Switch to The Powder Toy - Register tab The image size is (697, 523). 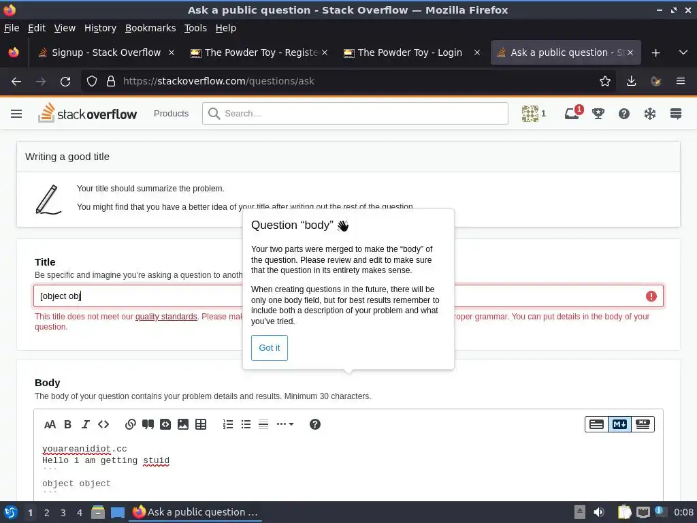click(259, 52)
